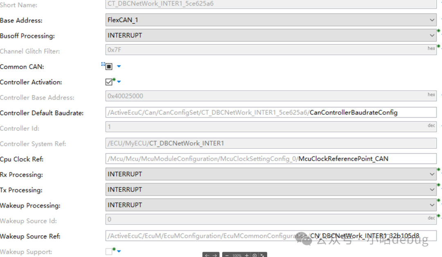The width and height of the screenshot is (442, 257).
Task: Click the "Controller Default Baudrate:" label
Action: coord(42,113)
